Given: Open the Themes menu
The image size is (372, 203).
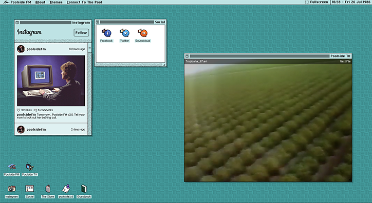Looking at the screenshot, I should tap(56, 2).
